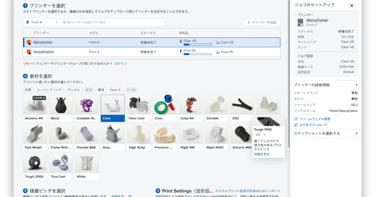This screenshot has width=375, height=197.
Task: Select the printer row with Clear V5
Action: coord(152,42)
